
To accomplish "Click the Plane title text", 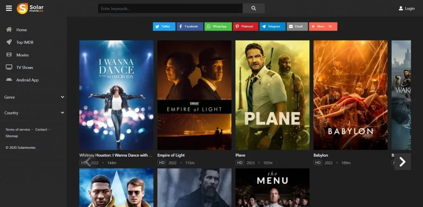I will [240, 155].
